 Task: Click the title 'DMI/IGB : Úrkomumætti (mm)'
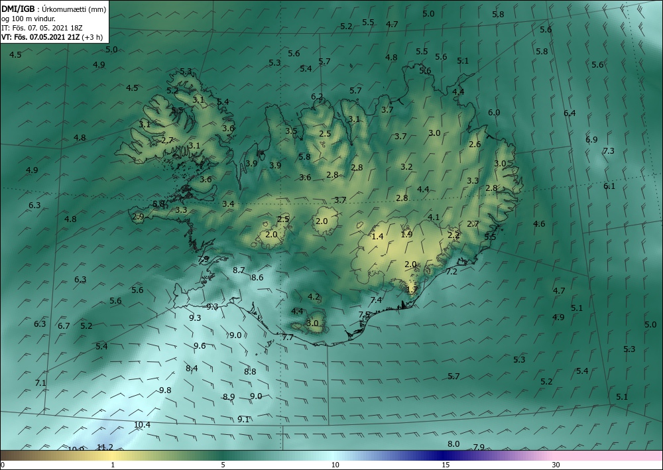[x=54, y=9]
